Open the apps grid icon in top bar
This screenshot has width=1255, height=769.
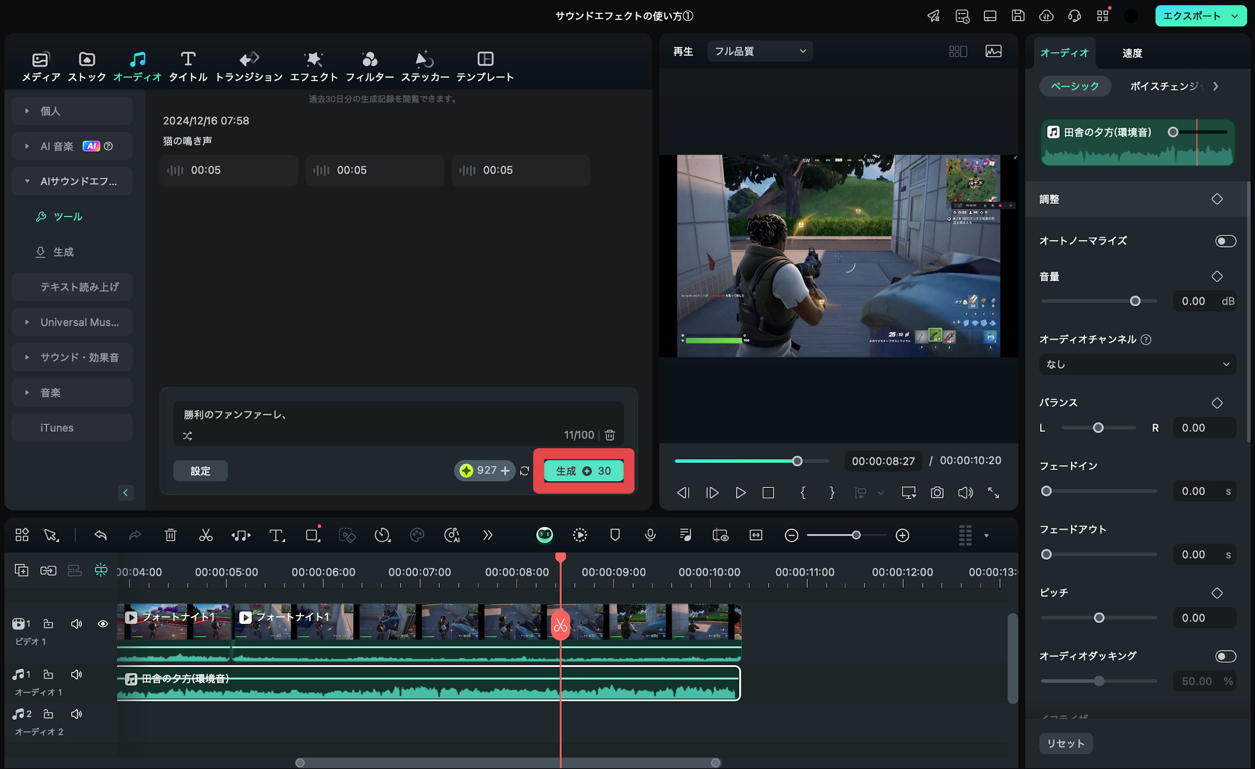[x=1103, y=16]
